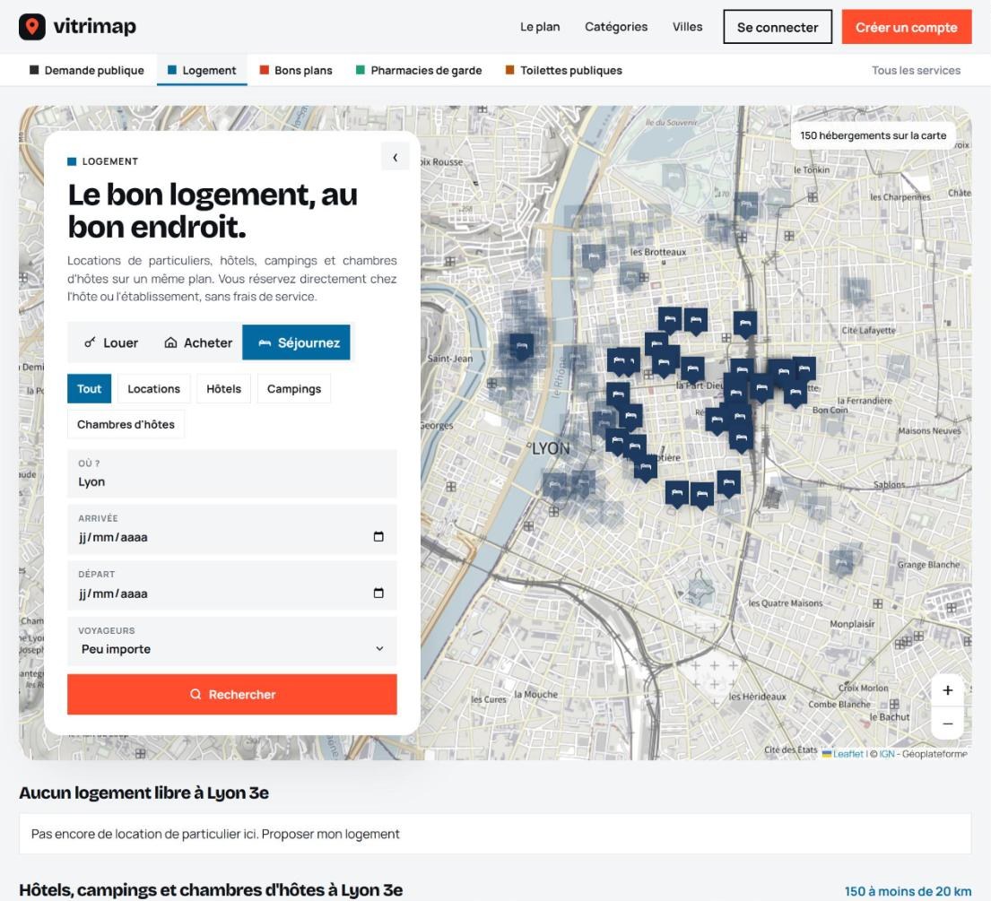
Task: Select the Louer mode
Action: point(111,342)
